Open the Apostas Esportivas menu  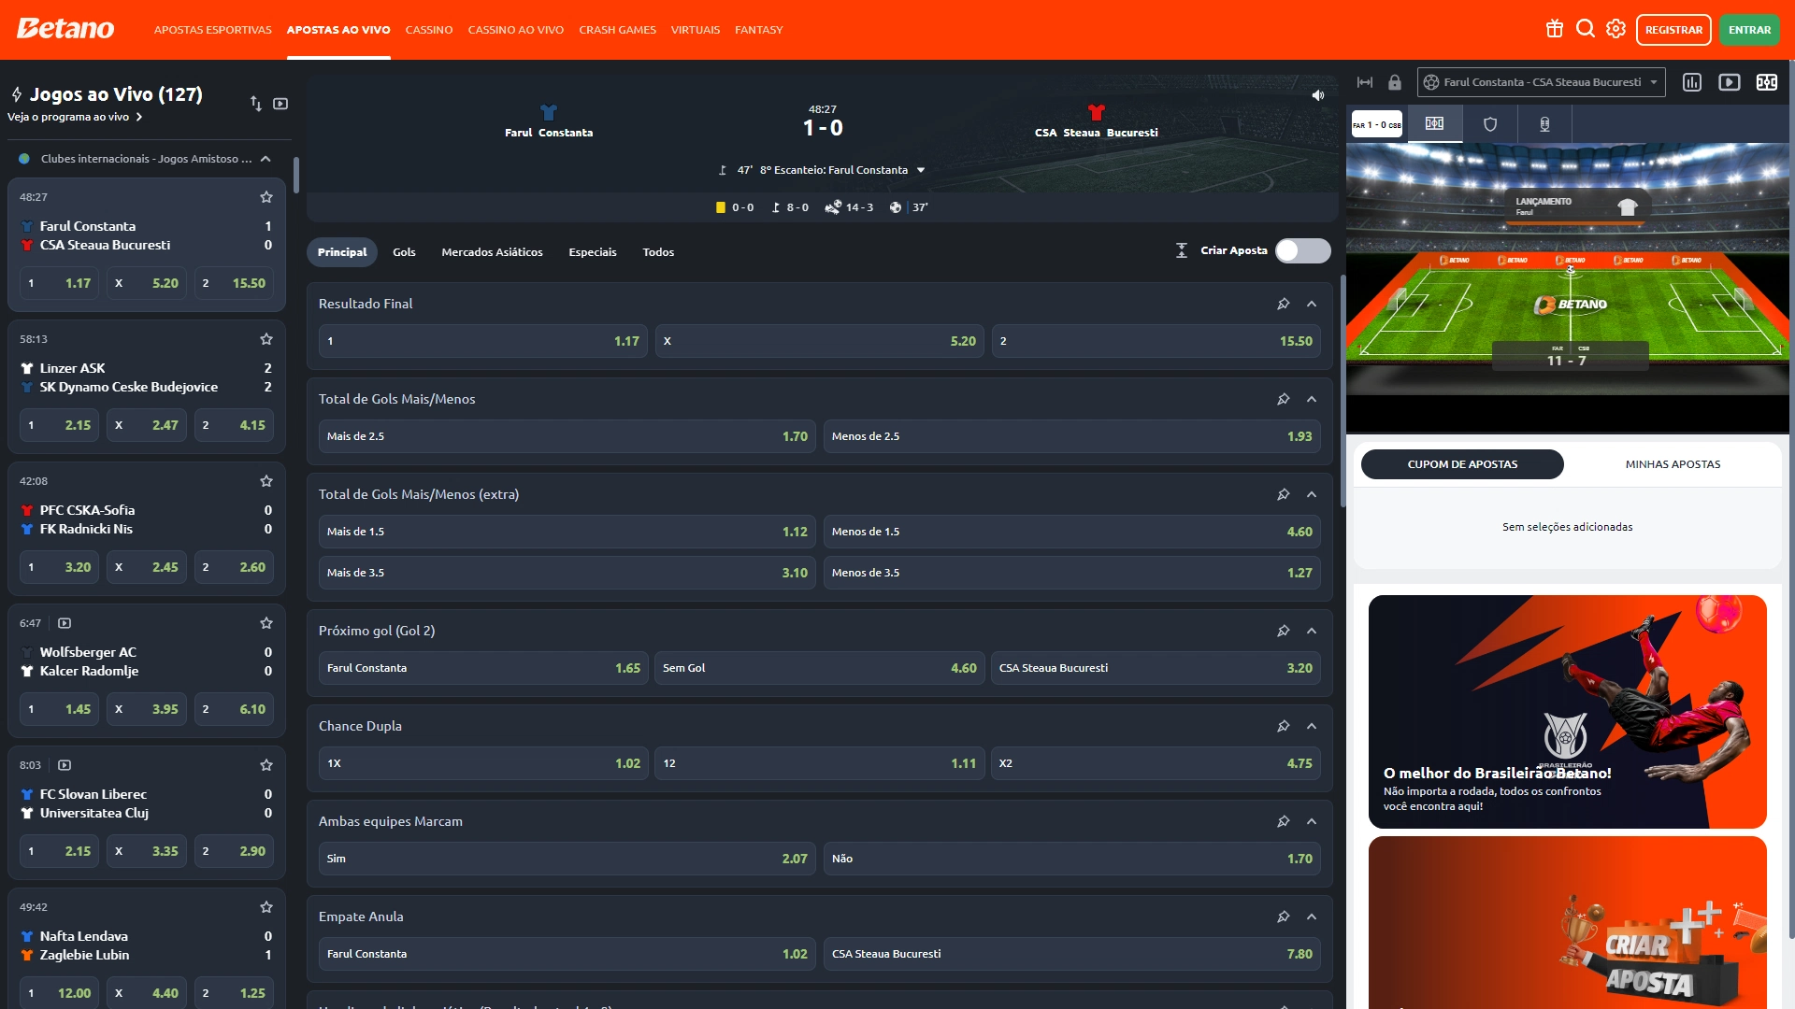pyautogui.click(x=213, y=30)
